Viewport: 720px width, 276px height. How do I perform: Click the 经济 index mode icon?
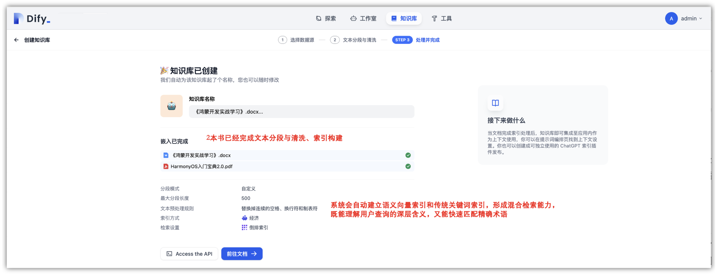pos(244,218)
